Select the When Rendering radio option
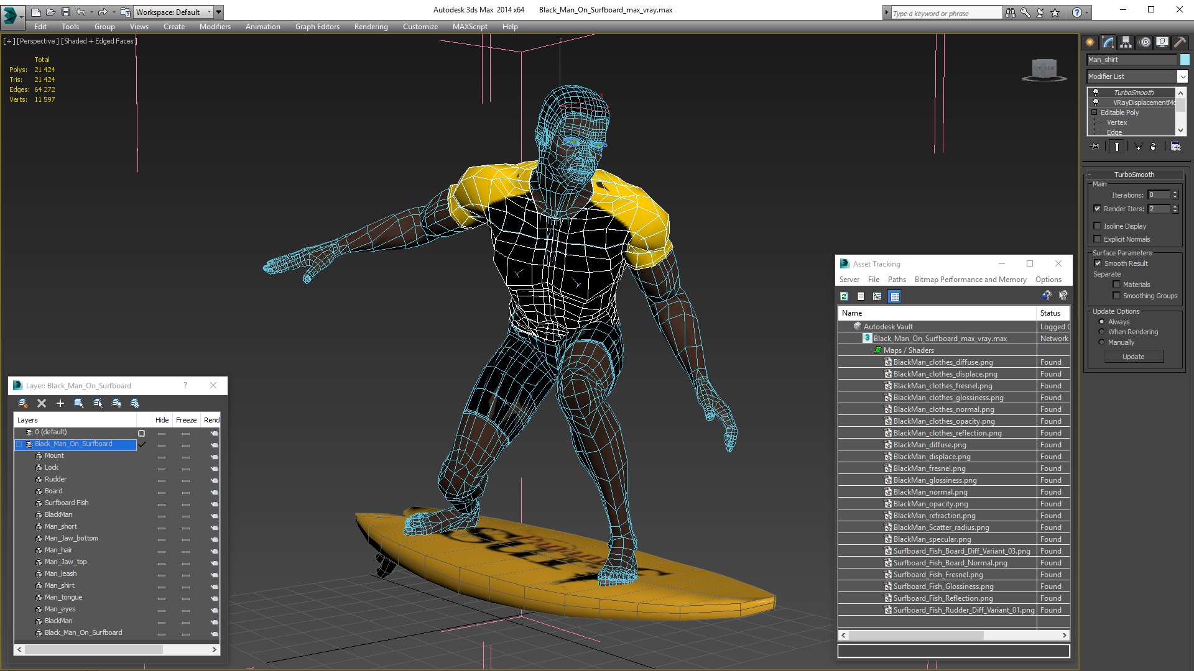Image resolution: width=1194 pixels, height=671 pixels. pyautogui.click(x=1101, y=332)
